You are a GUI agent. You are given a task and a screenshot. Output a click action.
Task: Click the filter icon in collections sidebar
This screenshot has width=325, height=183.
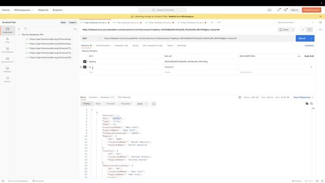[x=25, y=29]
